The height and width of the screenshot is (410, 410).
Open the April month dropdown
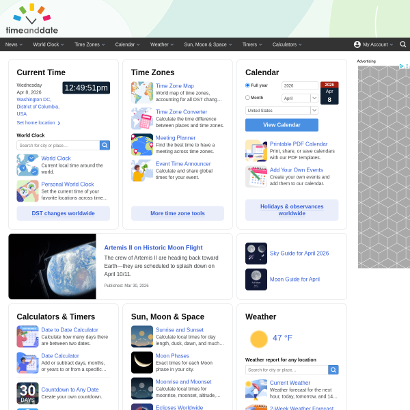point(300,98)
